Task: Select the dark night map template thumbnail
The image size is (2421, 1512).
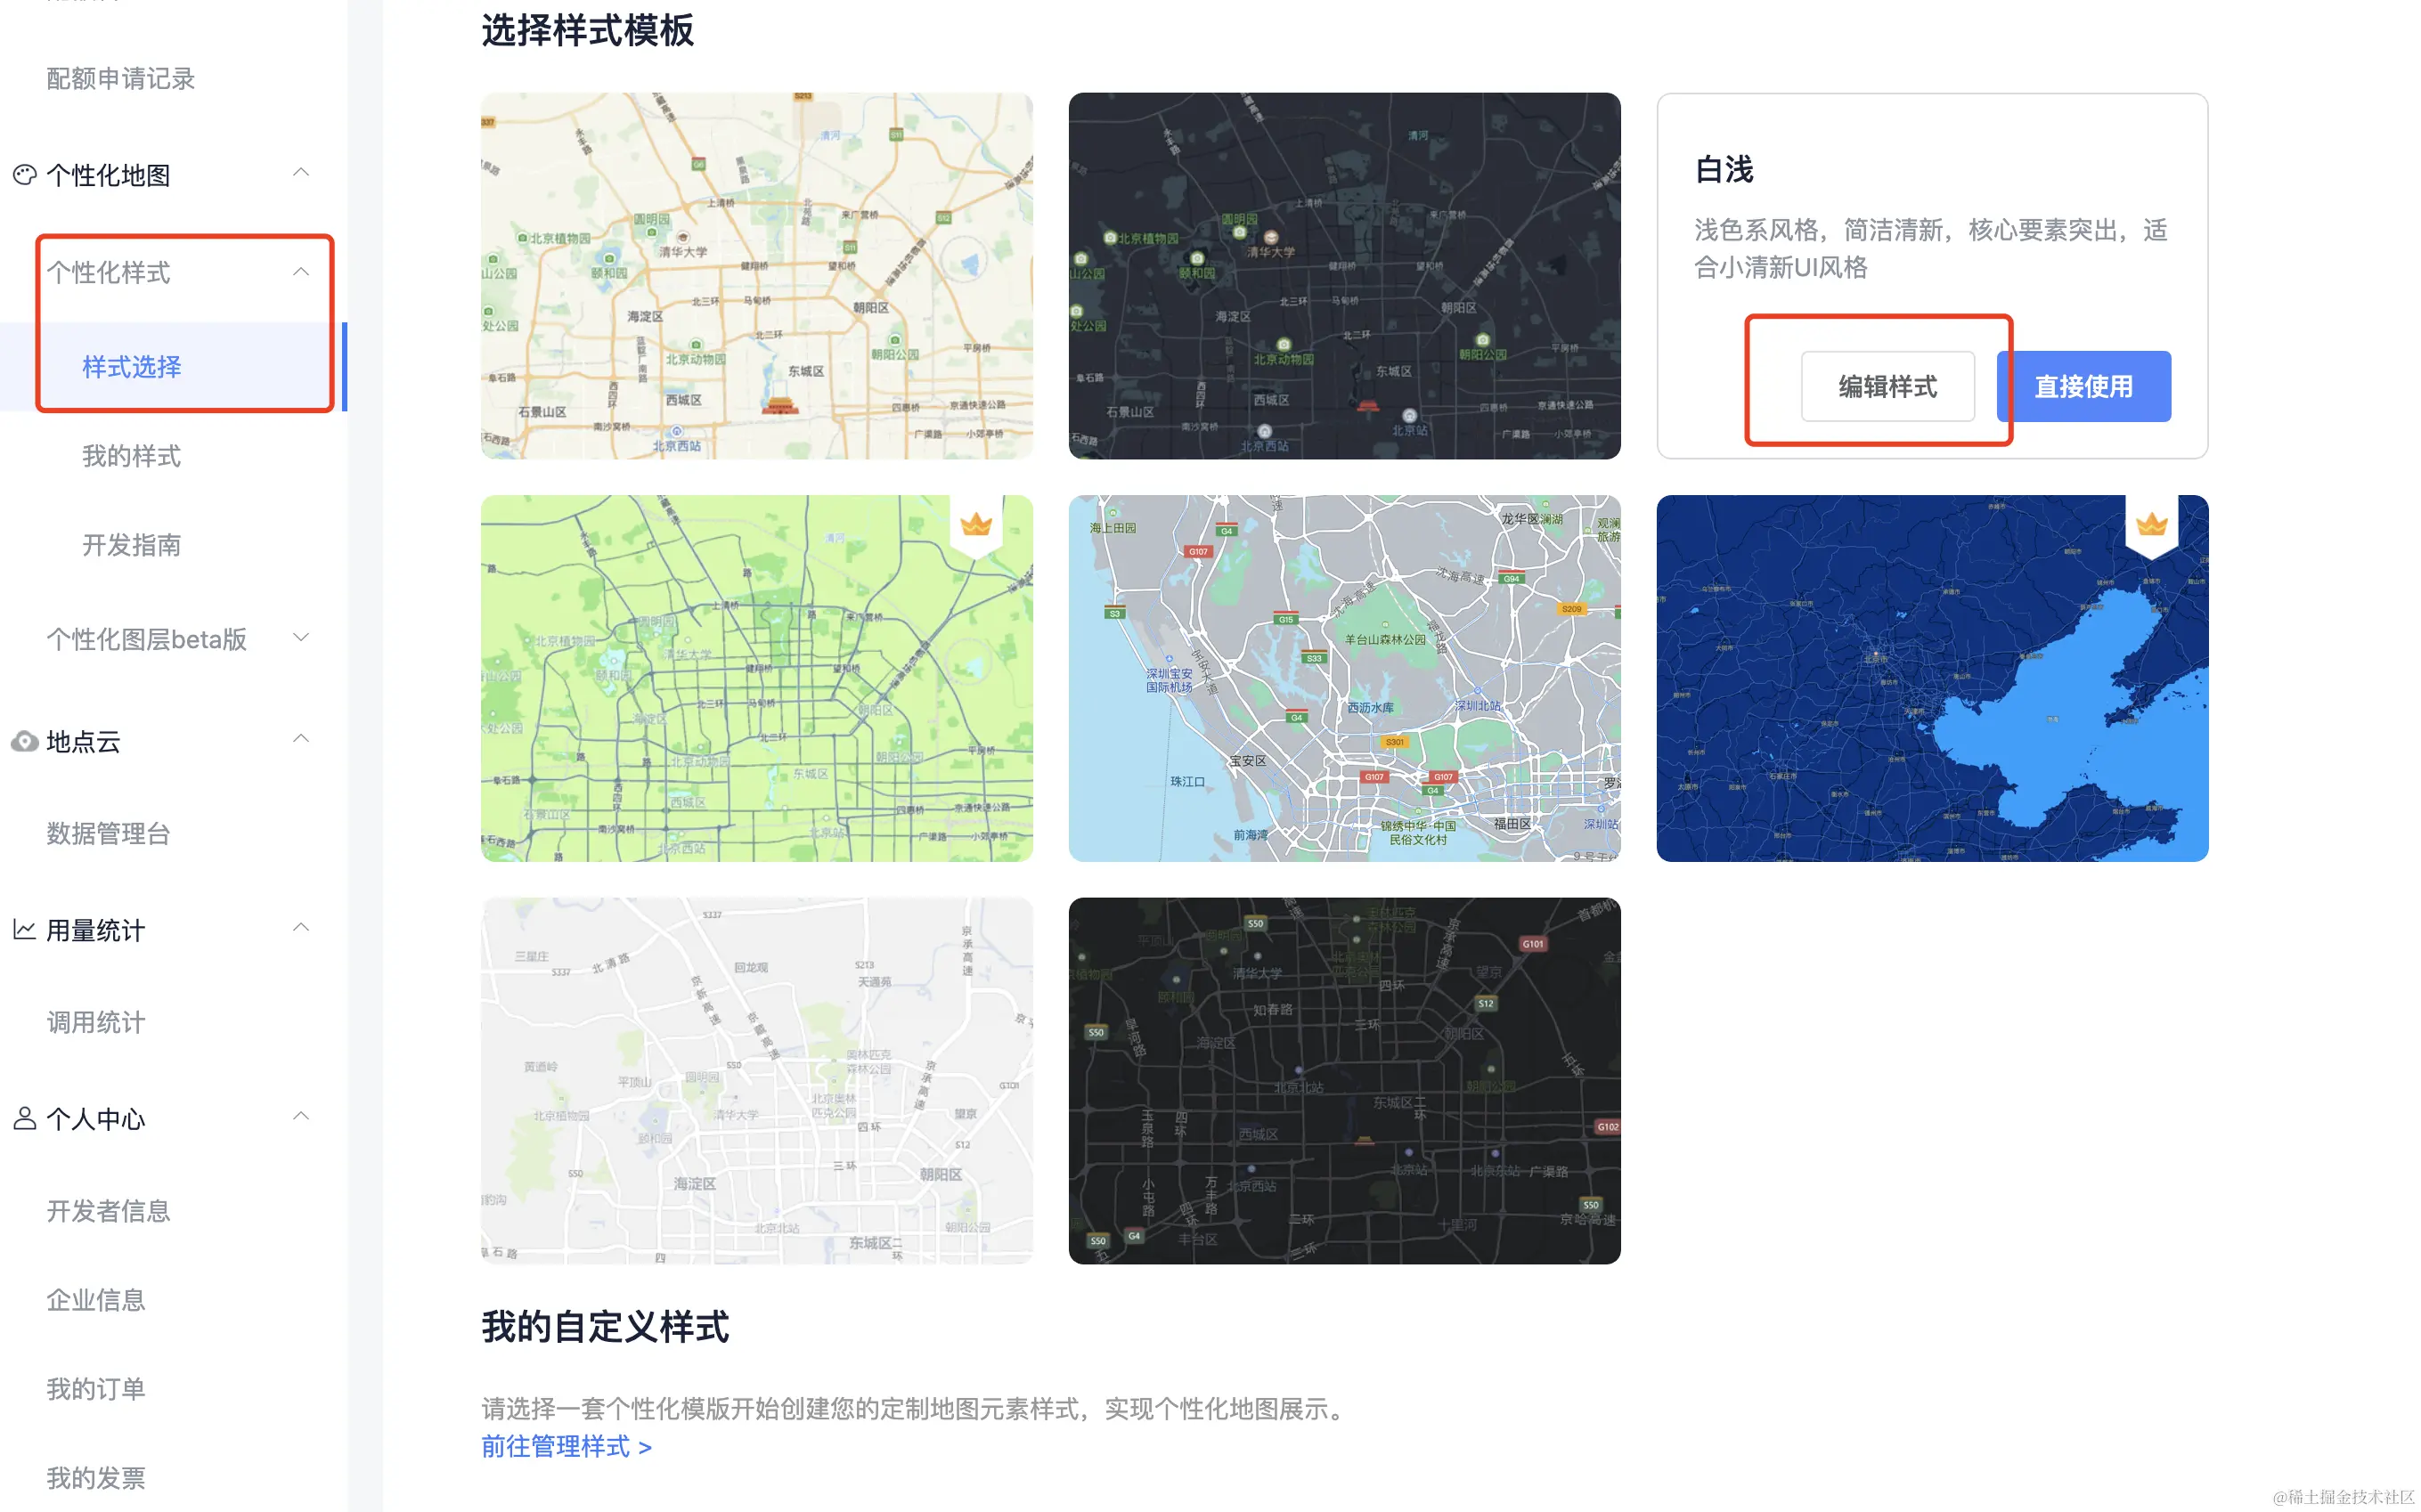Action: click(x=1343, y=276)
